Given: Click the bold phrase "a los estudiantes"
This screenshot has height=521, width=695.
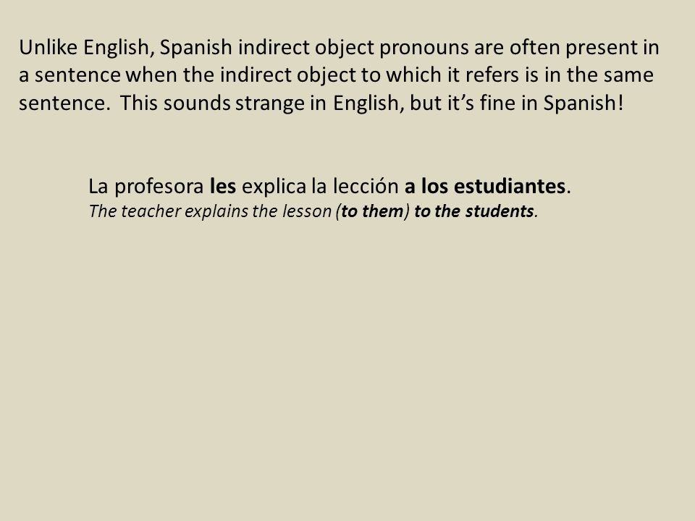Looking at the screenshot, I should pyautogui.click(x=484, y=186).
